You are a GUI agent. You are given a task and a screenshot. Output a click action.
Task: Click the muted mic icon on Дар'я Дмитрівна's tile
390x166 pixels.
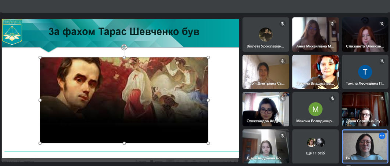(x=283, y=61)
